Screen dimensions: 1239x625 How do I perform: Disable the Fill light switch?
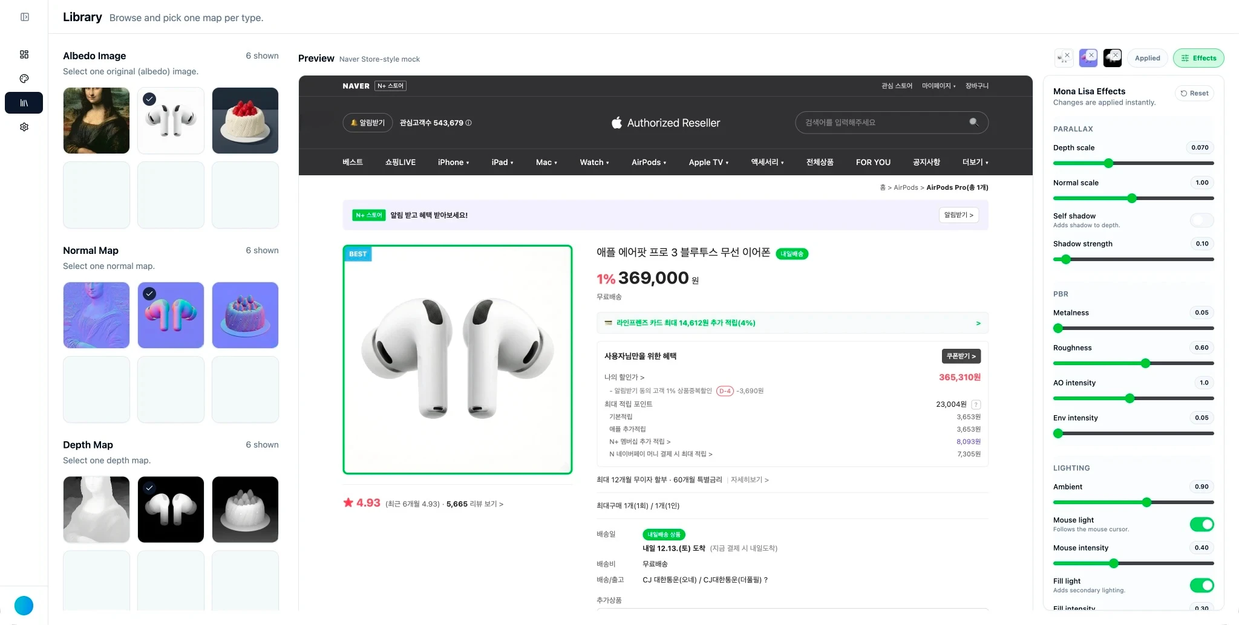pyautogui.click(x=1201, y=585)
